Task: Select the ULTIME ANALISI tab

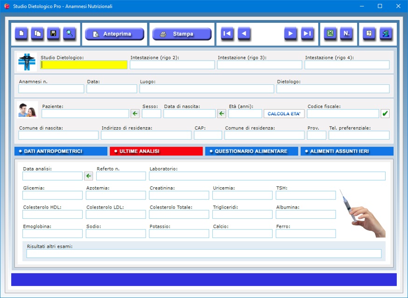Action: coord(156,151)
